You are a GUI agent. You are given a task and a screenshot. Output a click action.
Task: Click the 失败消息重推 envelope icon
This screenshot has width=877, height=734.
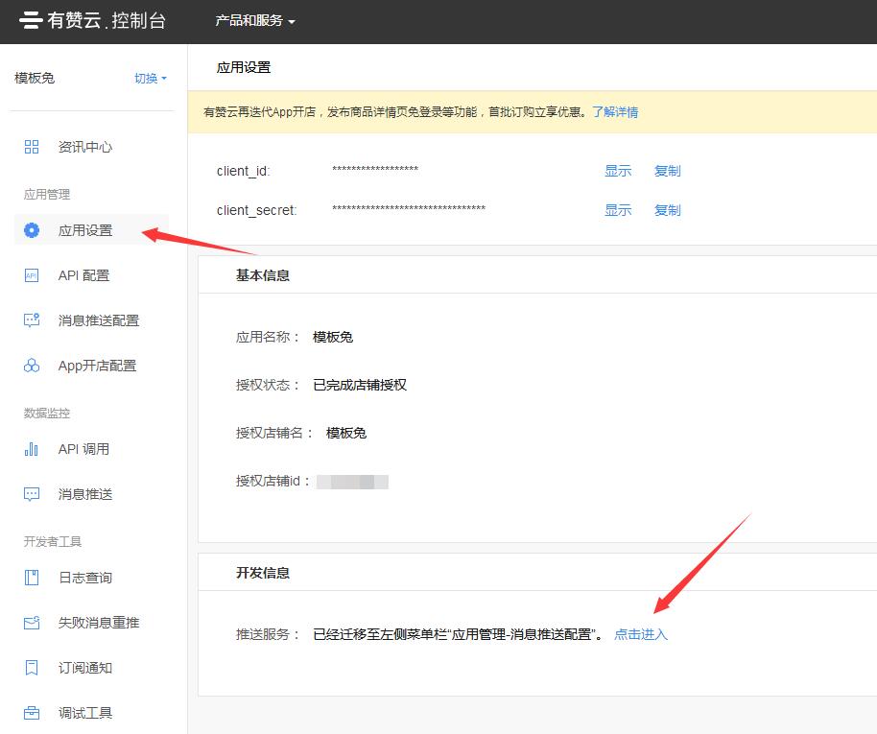click(32, 623)
